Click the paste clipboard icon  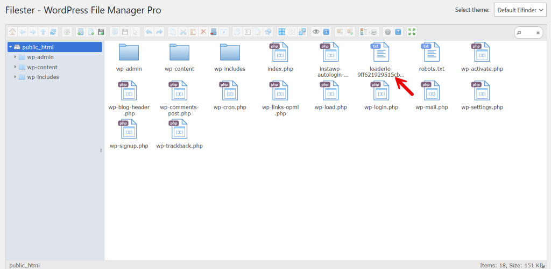193,32
